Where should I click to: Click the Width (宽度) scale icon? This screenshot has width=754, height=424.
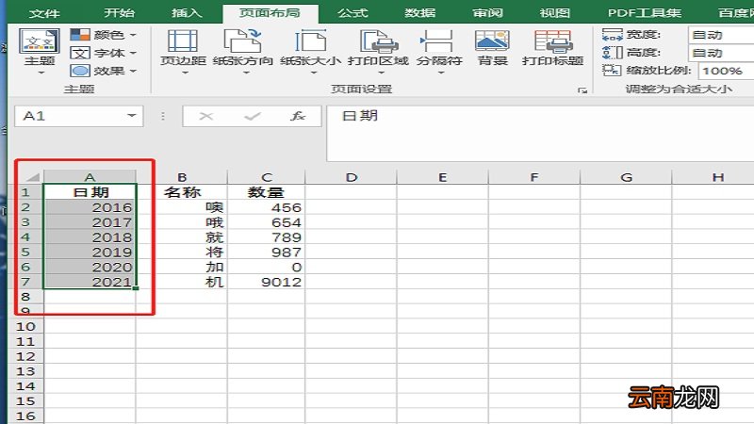click(x=612, y=35)
